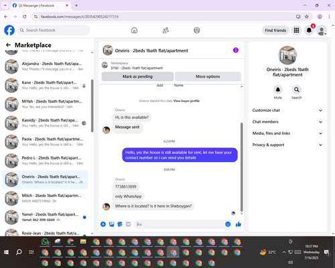Mute this chat with the bell icon
335x268 pixels.
coord(278,90)
